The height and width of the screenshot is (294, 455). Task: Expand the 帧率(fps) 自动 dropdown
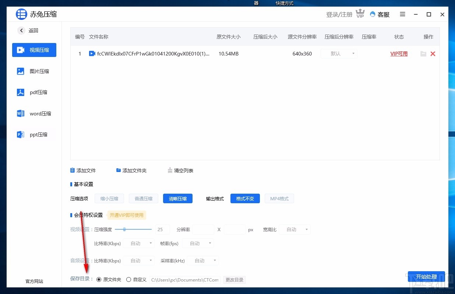click(198, 243)
